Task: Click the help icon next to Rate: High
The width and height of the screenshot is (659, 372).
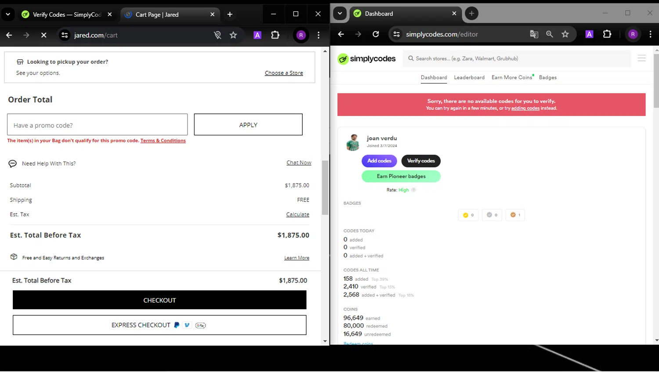Action: tap(413, 190)
